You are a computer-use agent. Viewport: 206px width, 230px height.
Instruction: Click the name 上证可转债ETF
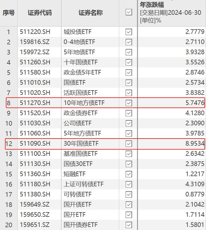pos(83,184)
